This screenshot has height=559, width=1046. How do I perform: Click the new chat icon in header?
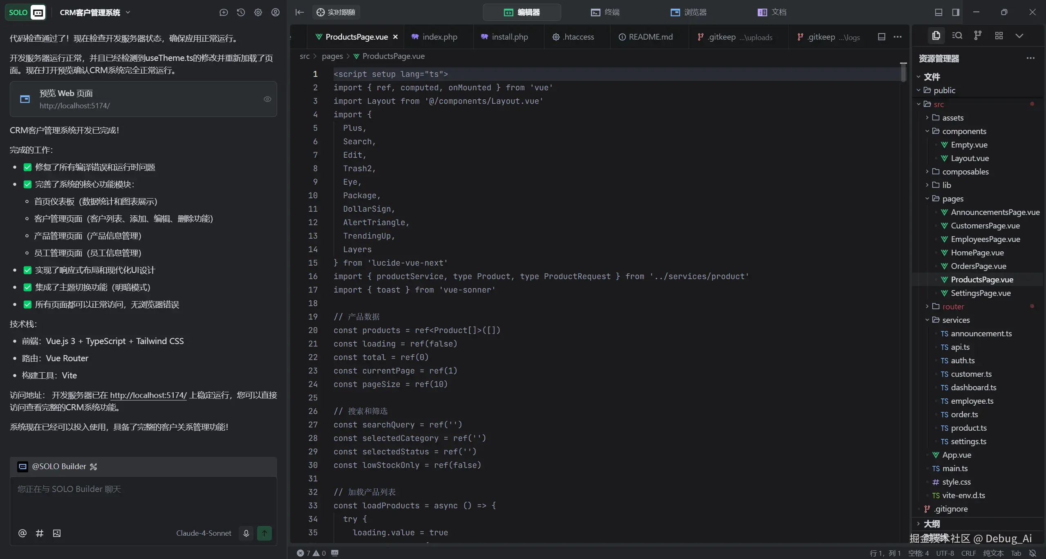[x=223, y=12]
